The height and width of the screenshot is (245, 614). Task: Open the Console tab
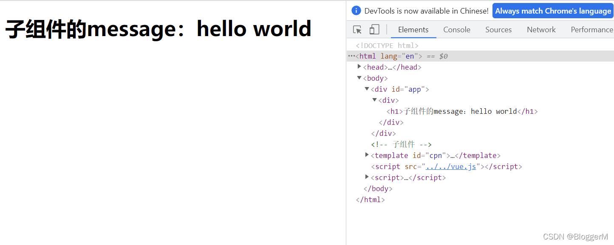pos(457,30)
